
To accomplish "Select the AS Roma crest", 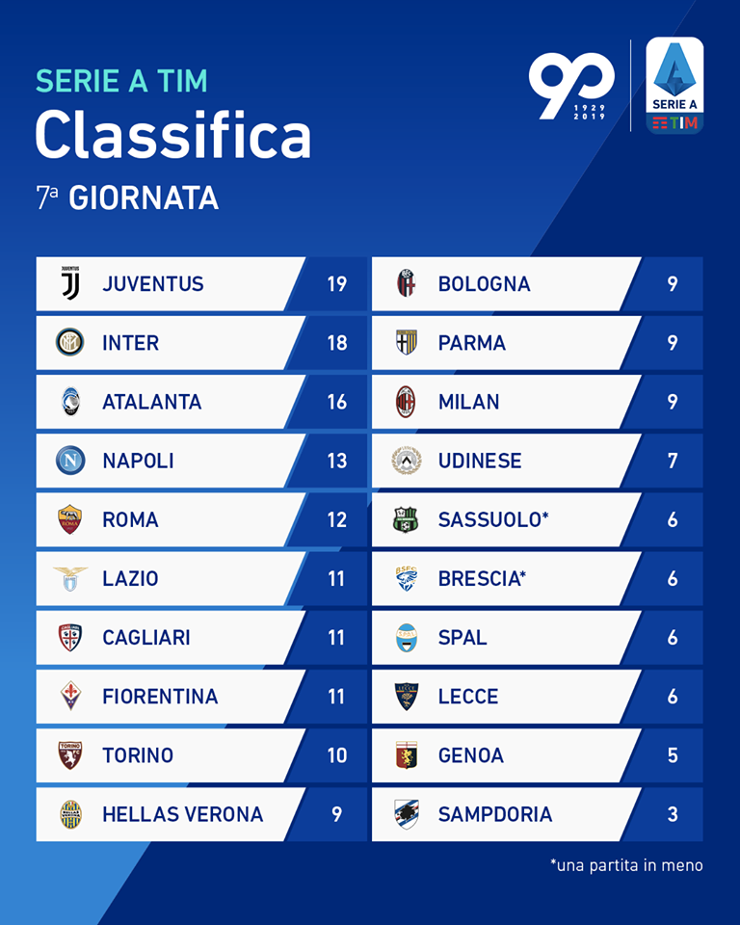I will click(69, 519).
